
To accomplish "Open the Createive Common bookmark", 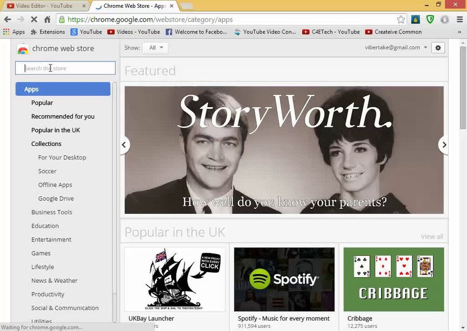I will coord(393,32).
